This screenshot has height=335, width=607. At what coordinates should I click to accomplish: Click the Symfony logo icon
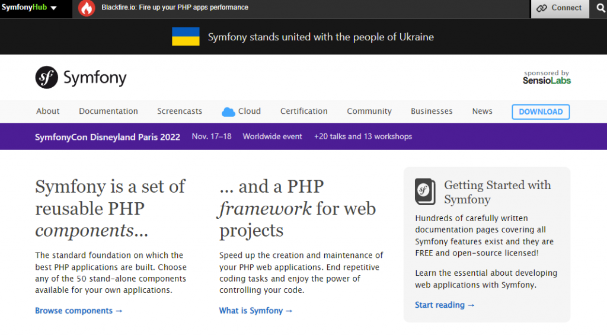(x=46, y=77)
